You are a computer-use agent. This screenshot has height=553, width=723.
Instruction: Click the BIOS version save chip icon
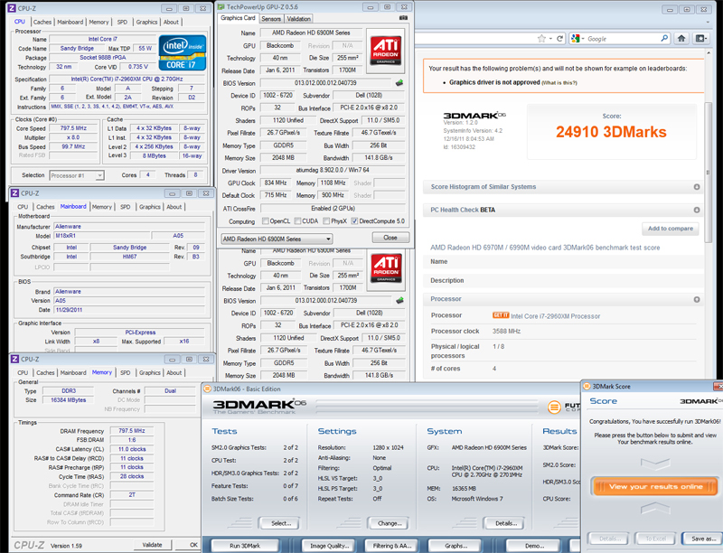(399, 82)
